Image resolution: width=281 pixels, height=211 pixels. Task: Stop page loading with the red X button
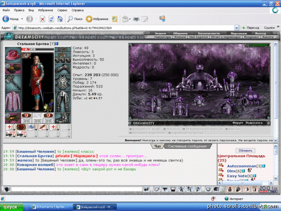tap(43, 19)
